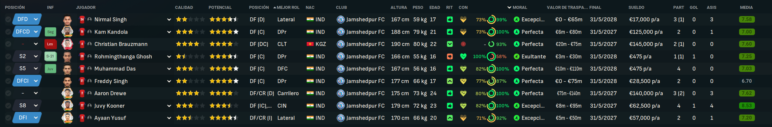Tick the selection checkbox for Freddy Singh
The image size is (772, 127).
click(8, 81)
